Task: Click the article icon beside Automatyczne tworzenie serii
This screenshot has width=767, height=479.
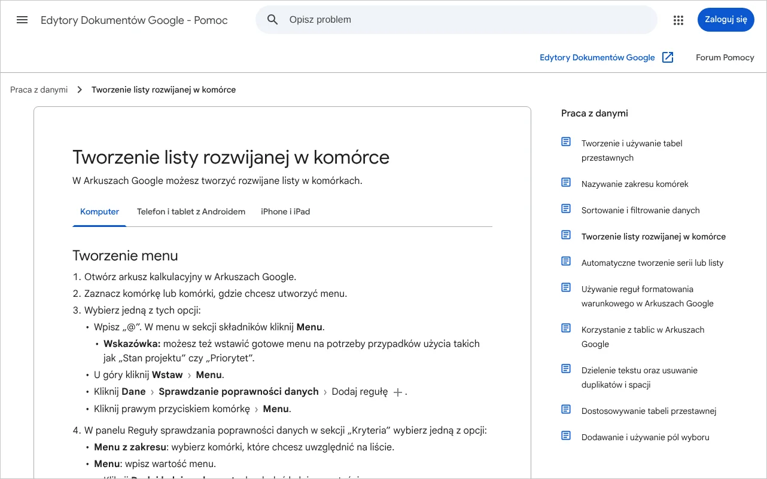Action: (566, 261)
